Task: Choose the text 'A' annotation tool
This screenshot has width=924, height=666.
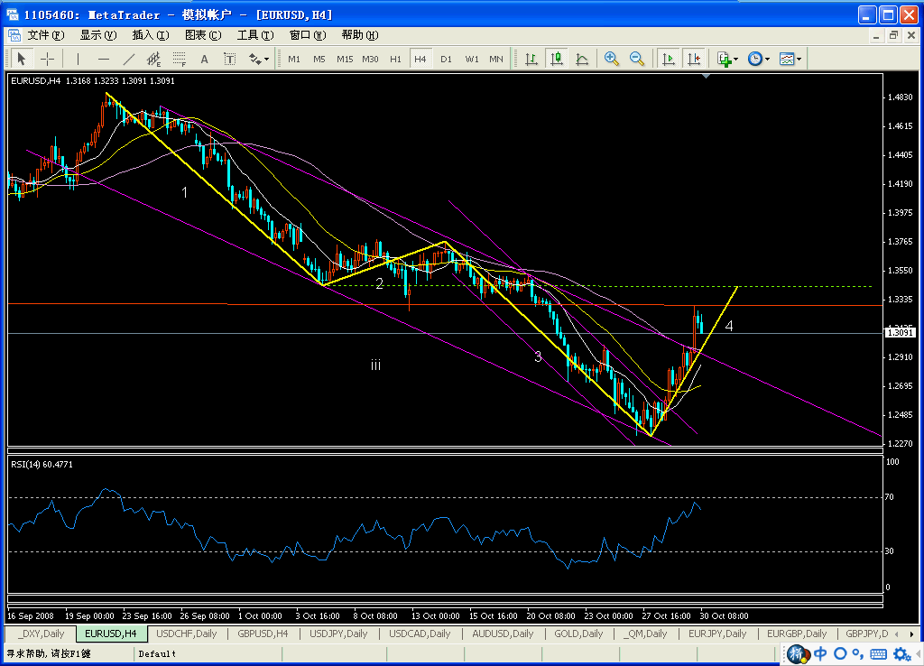Action: (x=204, y=59)
